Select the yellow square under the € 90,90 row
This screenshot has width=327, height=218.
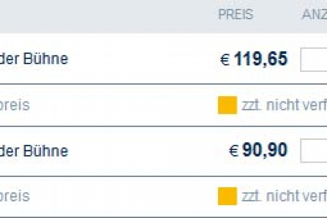[227, 196]
